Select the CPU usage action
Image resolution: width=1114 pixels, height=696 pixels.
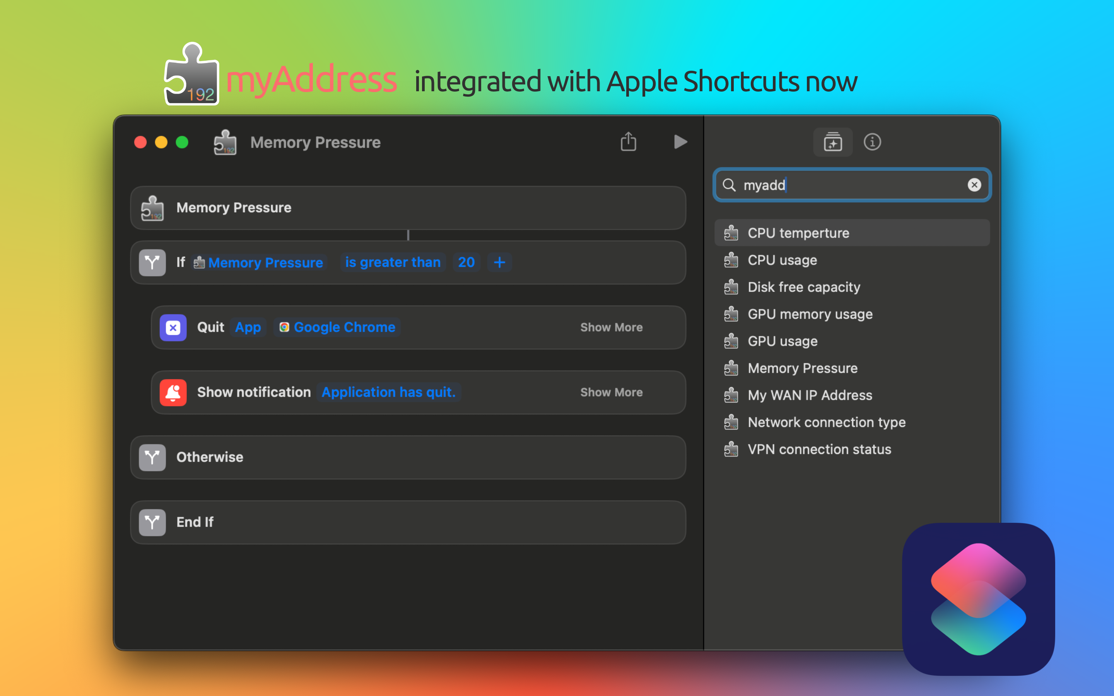[x=852, y=260]
